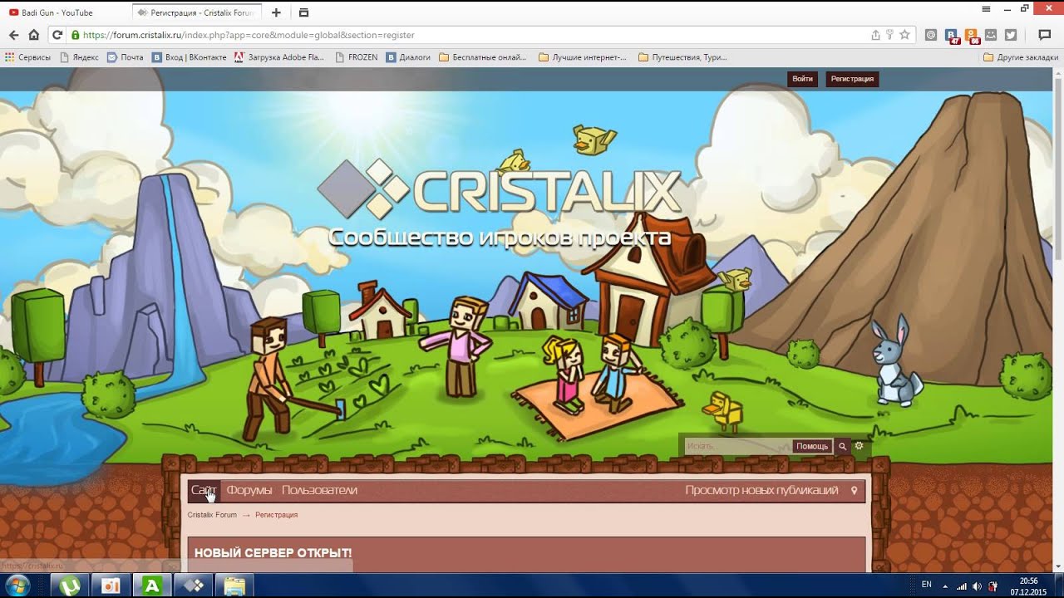Open the 'Пользователи' menu item

319,490
